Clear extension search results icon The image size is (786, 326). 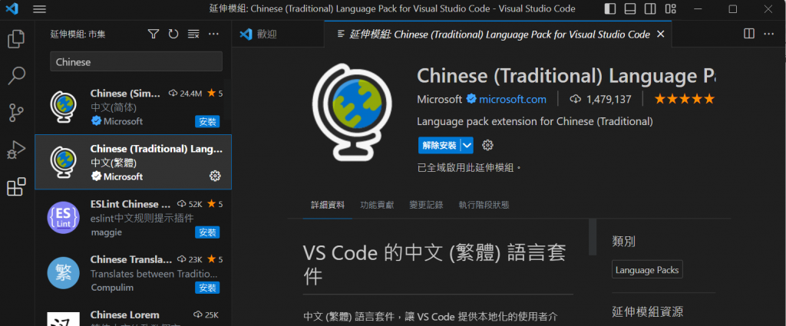pos(193,34)
